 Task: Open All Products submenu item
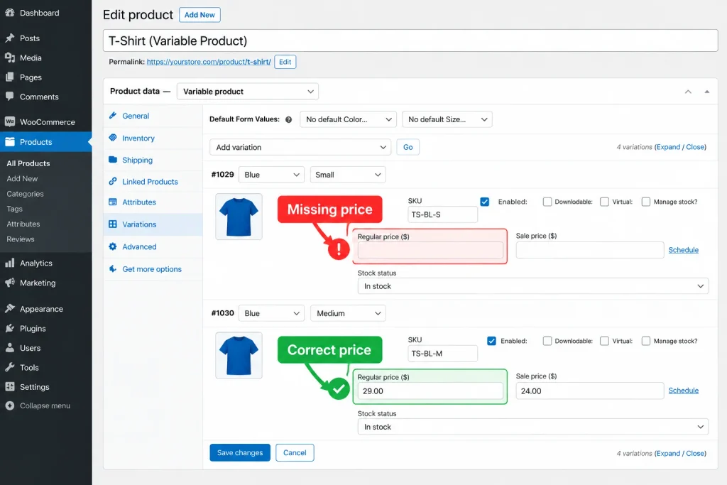click(28, 163)
